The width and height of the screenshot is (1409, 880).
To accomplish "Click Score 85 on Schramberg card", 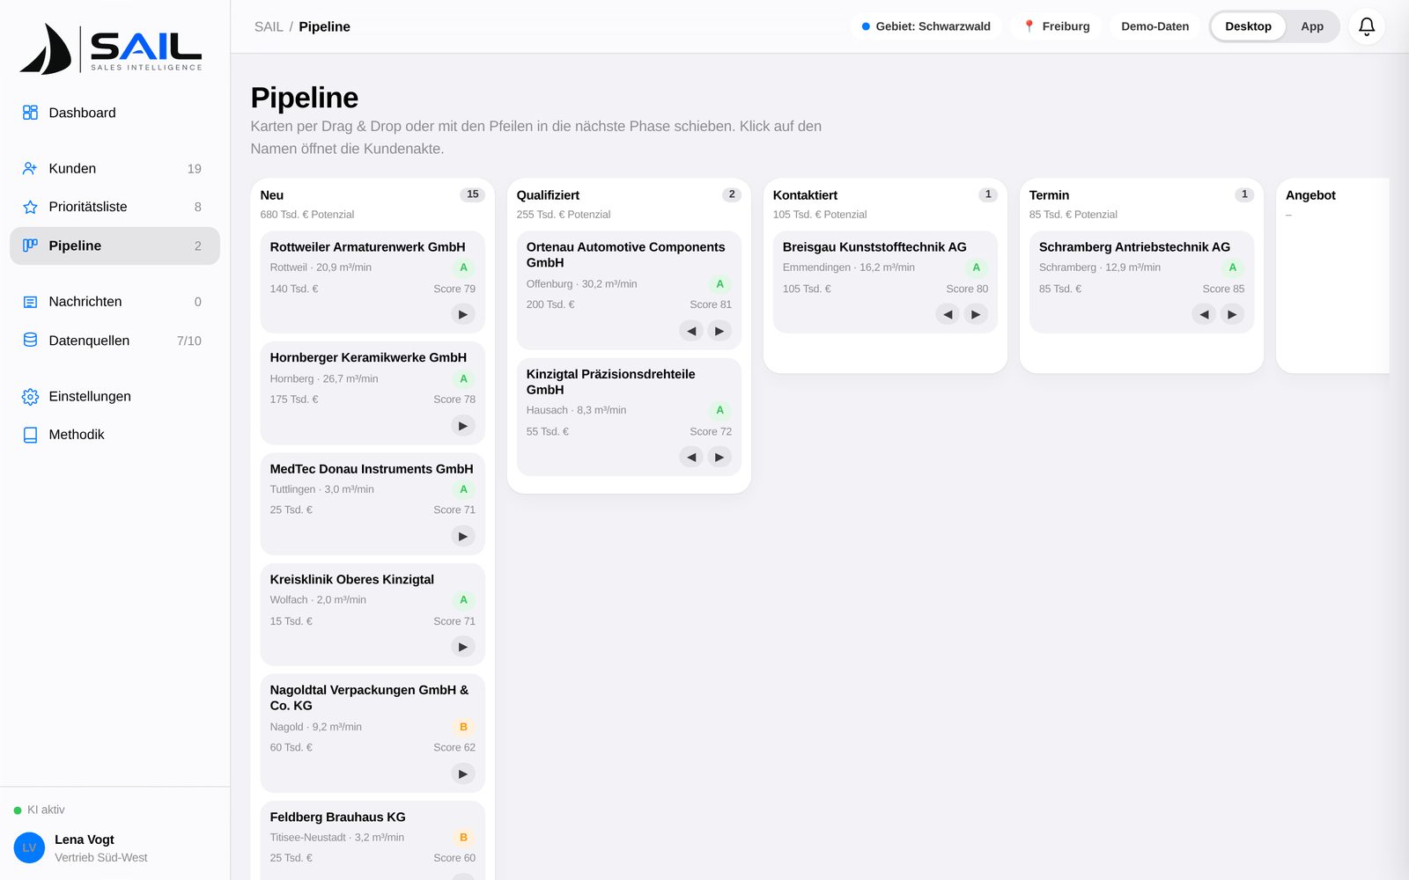I will coord(1223,289).
